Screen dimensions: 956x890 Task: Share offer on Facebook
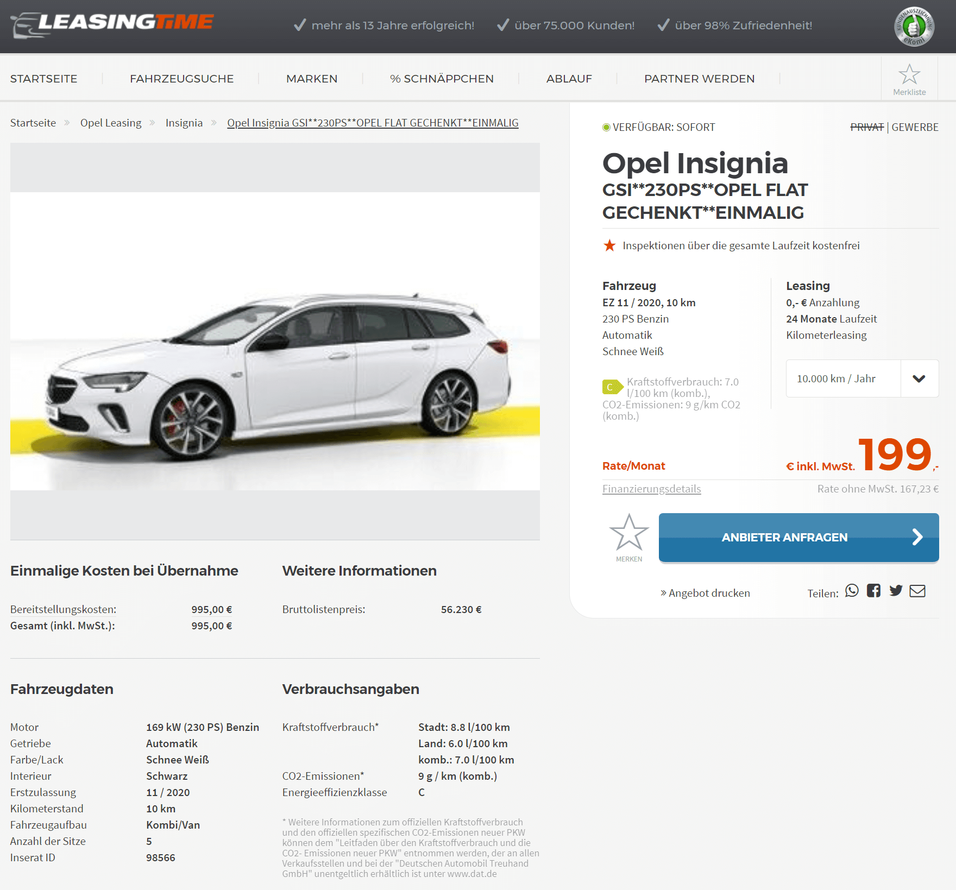873,590
